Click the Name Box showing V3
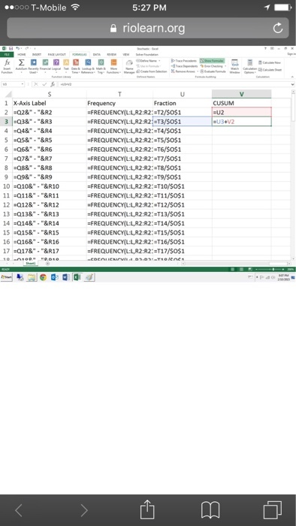The width and height of the screenshot is (296, 526). point(13,84)
